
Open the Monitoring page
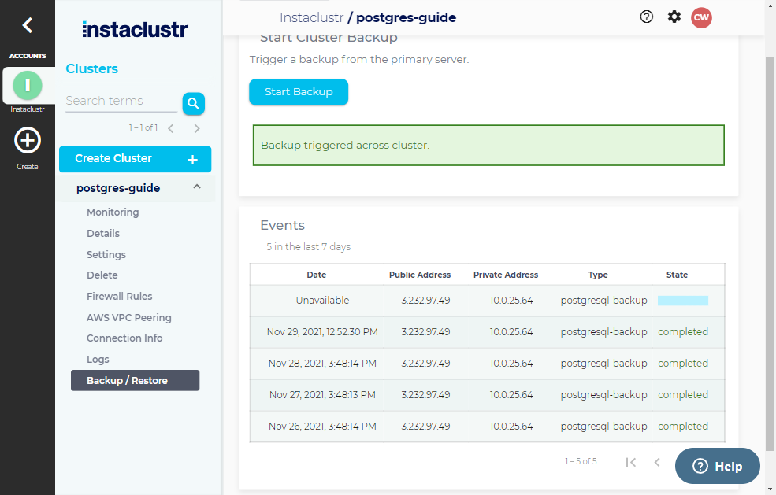pyautogui.click(x=113, y=212)
